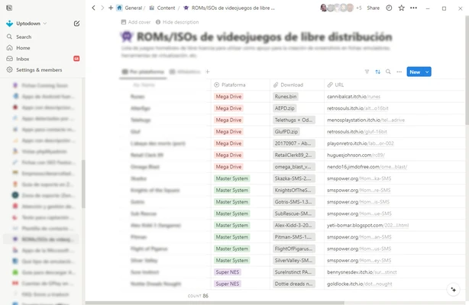Open the huguesjohnson.com/rc89 link
The image size is (469, 305).
[x=356, y=155]
